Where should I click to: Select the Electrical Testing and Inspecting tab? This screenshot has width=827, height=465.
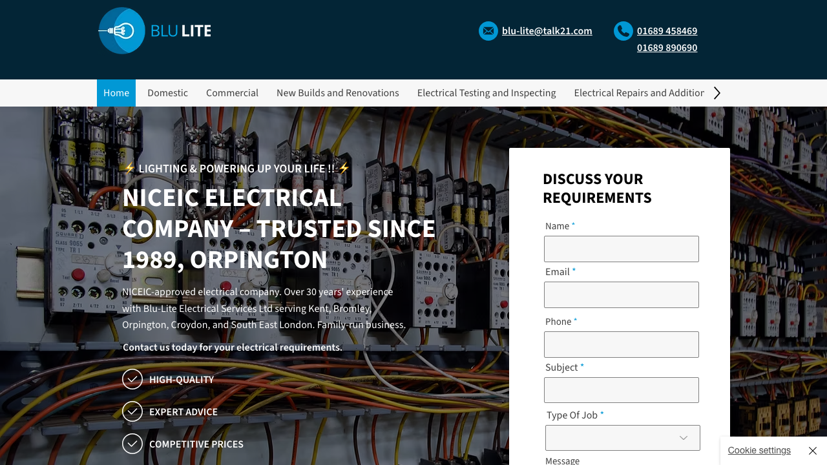pyautogui.click(x=486, y=92)
